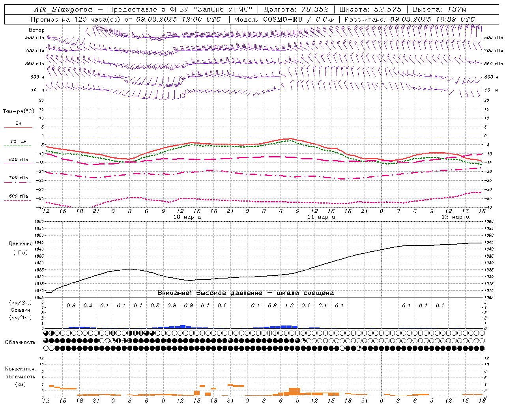Click the Ветер wind section label
The width and height of the screenshot is (505, 404).
pyautogui.click(x=37, y=30)
